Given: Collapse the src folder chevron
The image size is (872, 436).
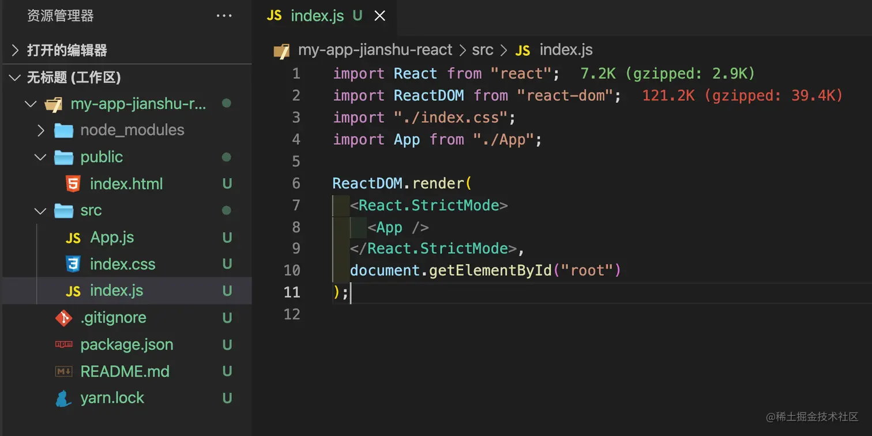Looking at the screenshot, I should [40, 211].
